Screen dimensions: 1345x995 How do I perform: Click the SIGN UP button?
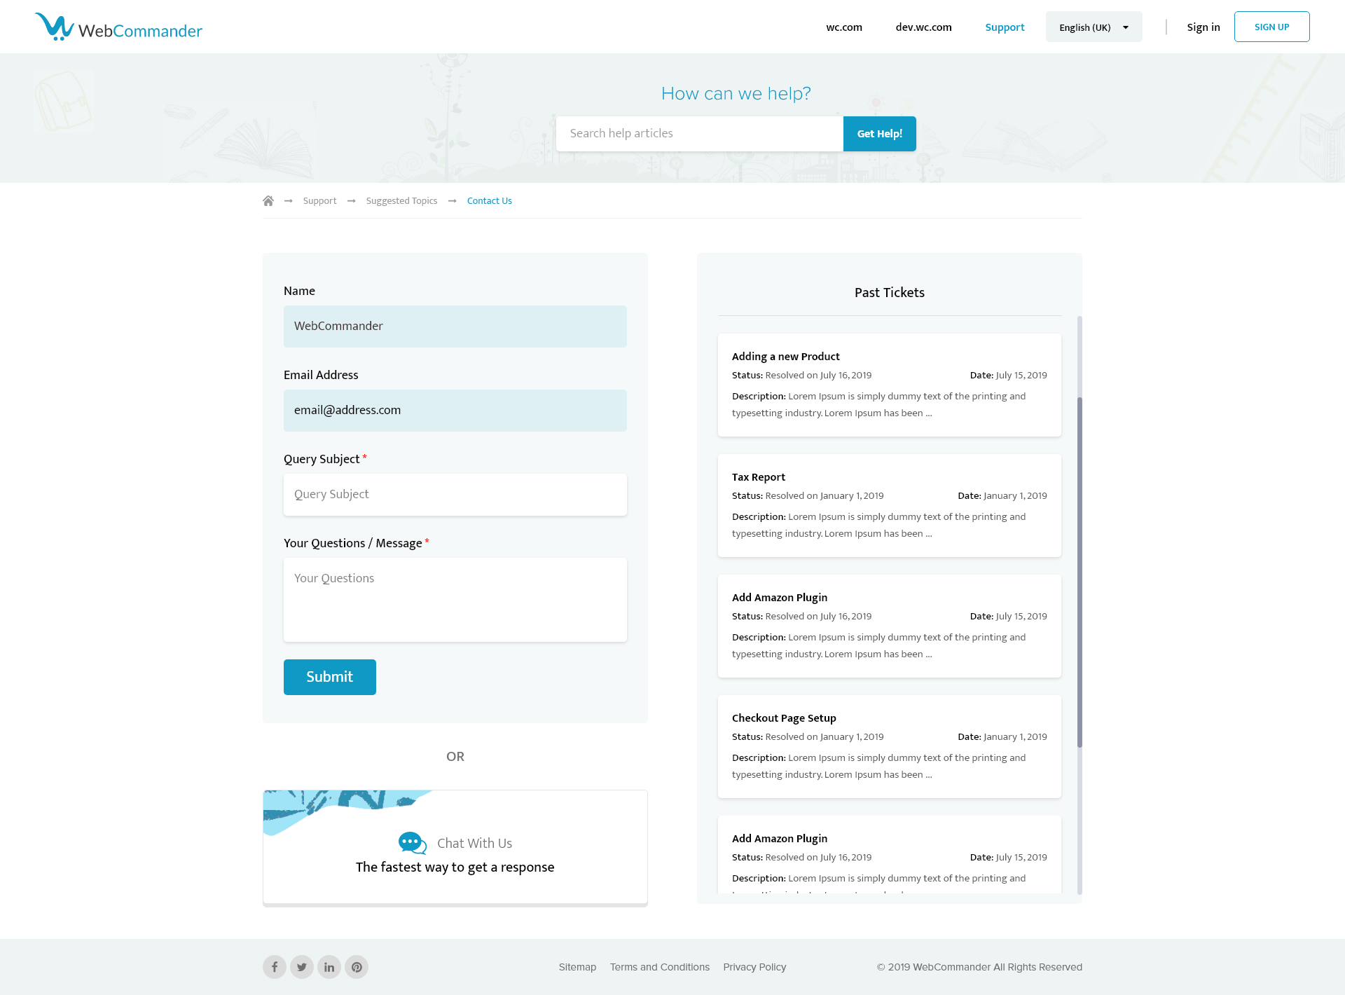pos(1271,27)
